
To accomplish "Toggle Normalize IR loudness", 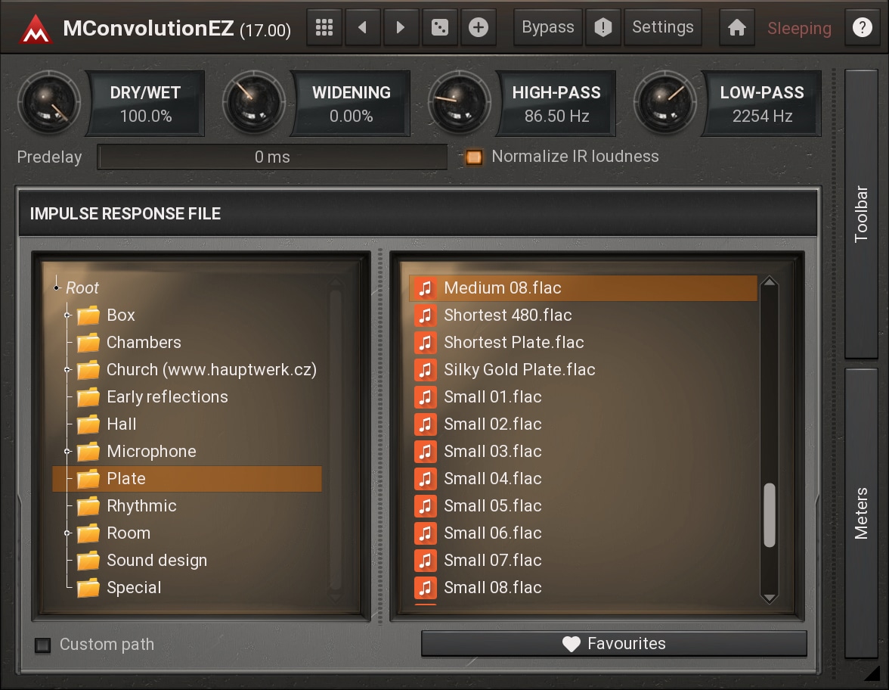I will pos(474,157).
